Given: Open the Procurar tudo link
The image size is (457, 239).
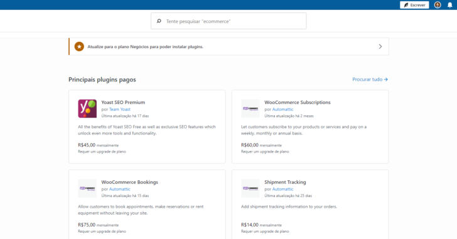Looking at the screenshot, I should [370, 79].
